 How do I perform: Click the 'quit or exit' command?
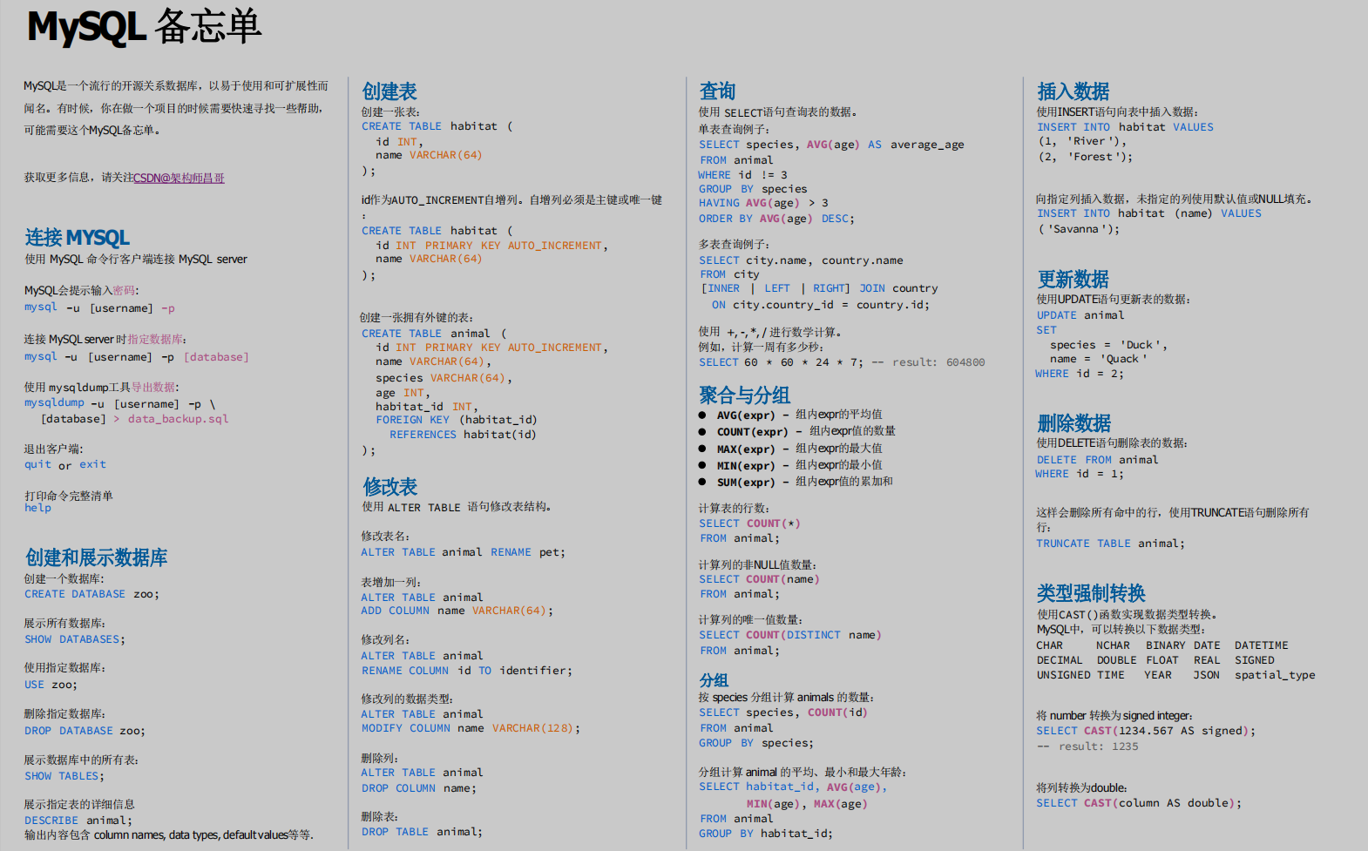point(65,465)
